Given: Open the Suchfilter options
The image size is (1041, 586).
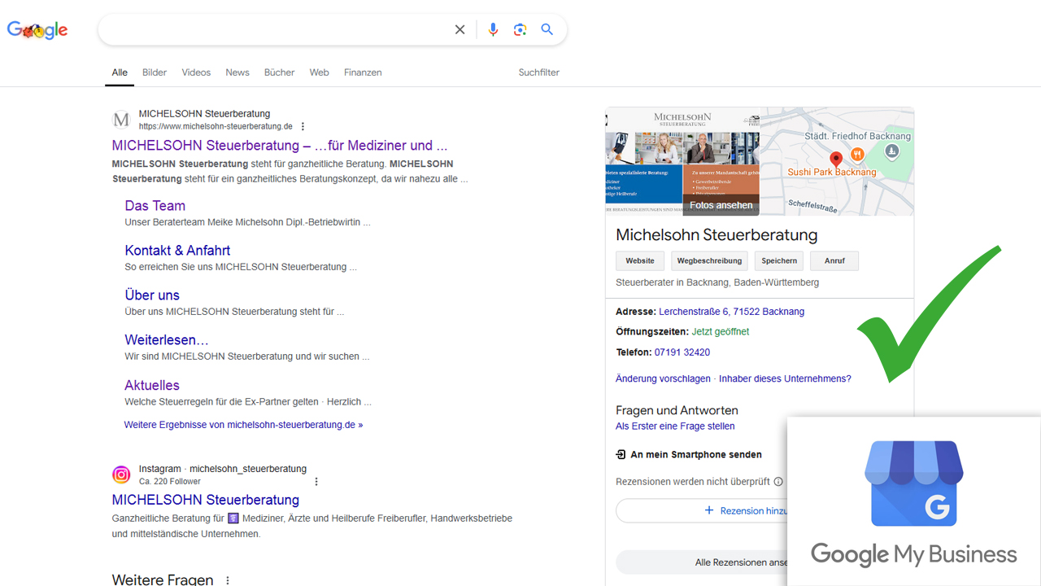Looking at the screenshot, I should click(x=538, y=72).
